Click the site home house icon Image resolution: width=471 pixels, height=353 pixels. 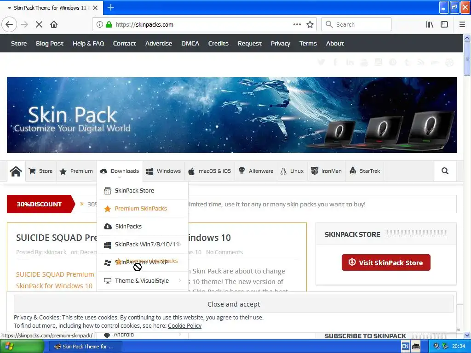16,171
